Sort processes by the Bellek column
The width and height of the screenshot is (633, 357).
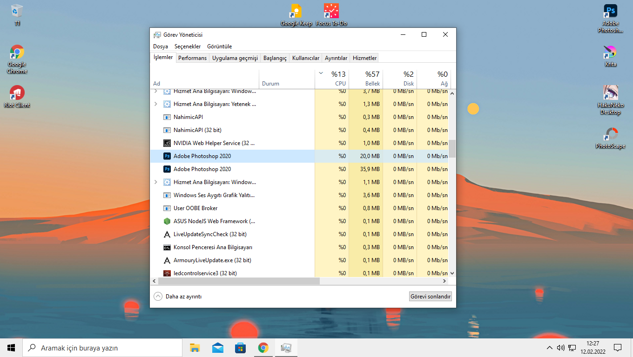[366, 79]
